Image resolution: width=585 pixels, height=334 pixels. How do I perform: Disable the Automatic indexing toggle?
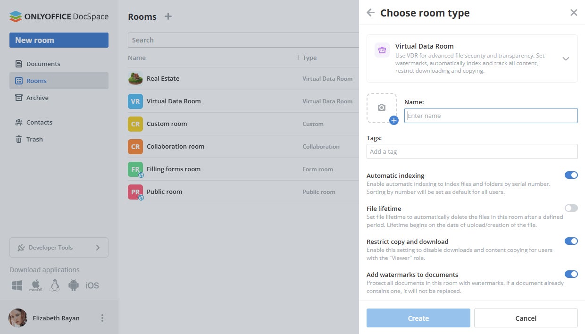(571, 175)
